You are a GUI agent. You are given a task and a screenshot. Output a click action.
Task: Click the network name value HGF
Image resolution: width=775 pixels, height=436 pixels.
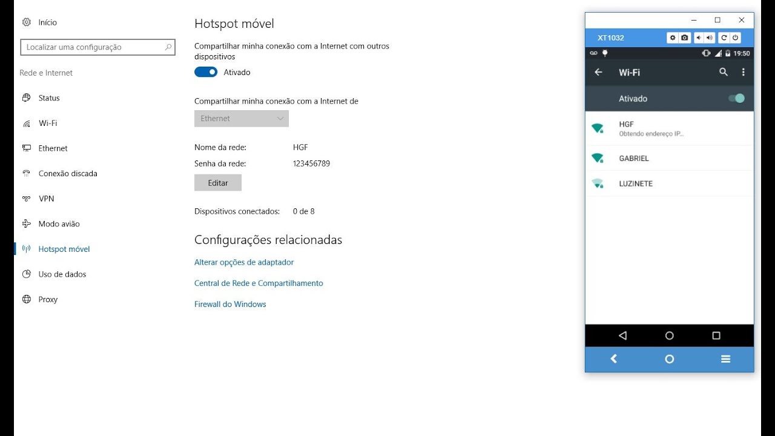(x=300, y=147)
